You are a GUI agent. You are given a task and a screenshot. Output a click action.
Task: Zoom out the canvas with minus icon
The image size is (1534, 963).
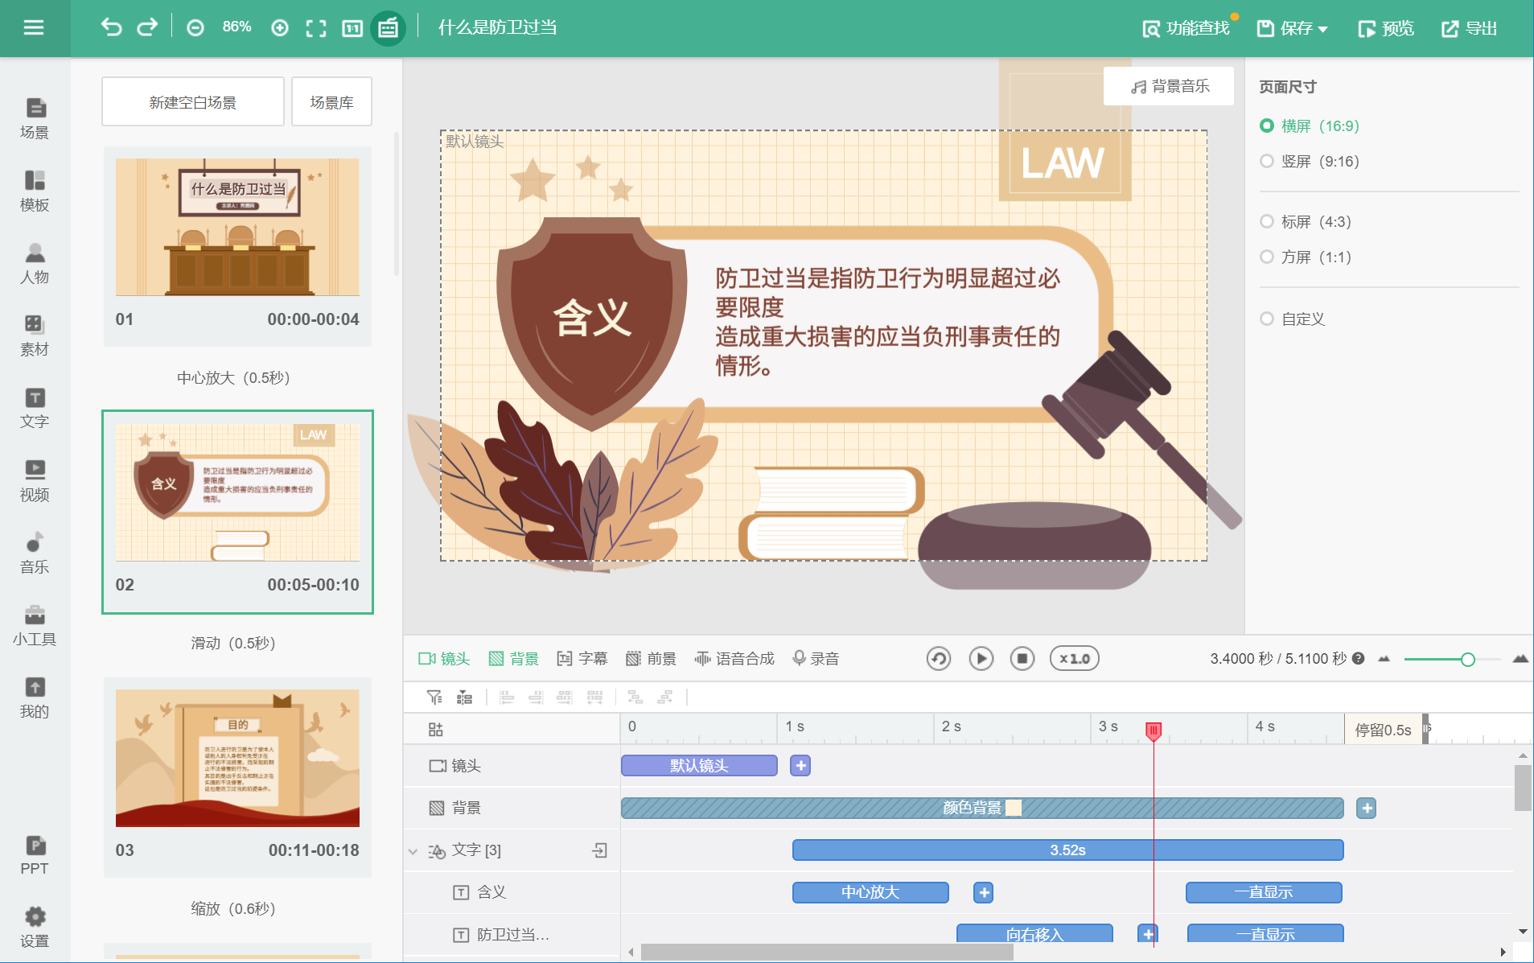pos(195,28)
